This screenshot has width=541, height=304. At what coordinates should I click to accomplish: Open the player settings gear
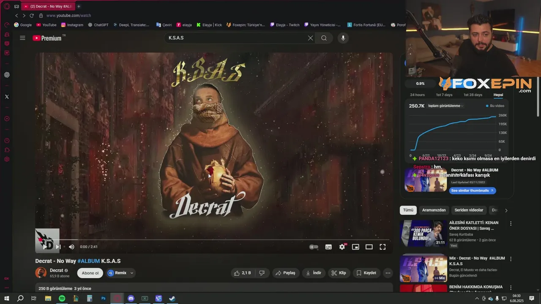[x=342, y=247]
